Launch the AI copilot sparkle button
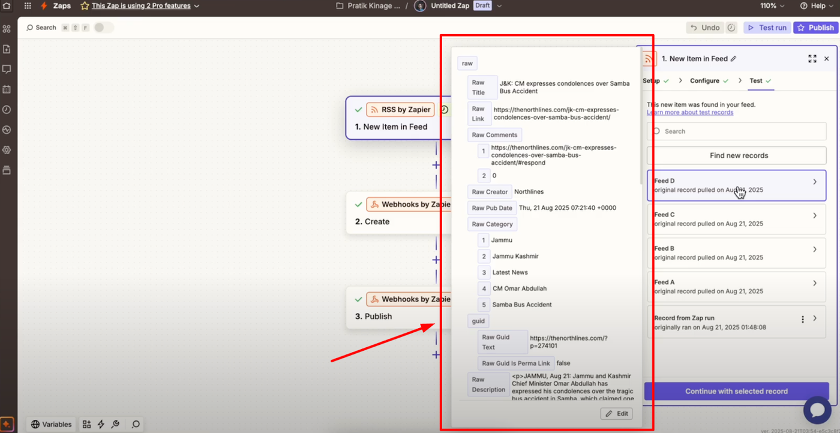This screenshot has width=840, height=433. (x=7, y=425)
